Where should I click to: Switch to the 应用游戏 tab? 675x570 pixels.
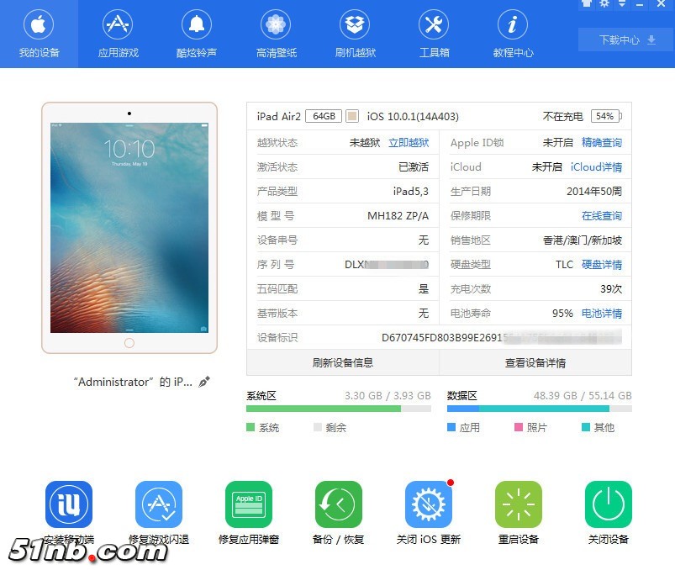coord(118,34)
